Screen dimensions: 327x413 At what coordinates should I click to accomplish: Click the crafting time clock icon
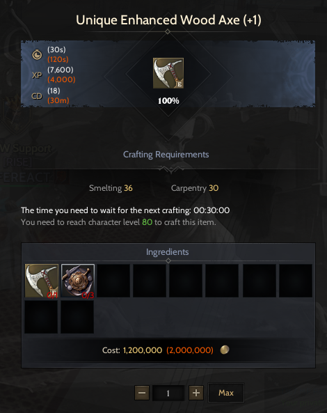pos(37,54)
